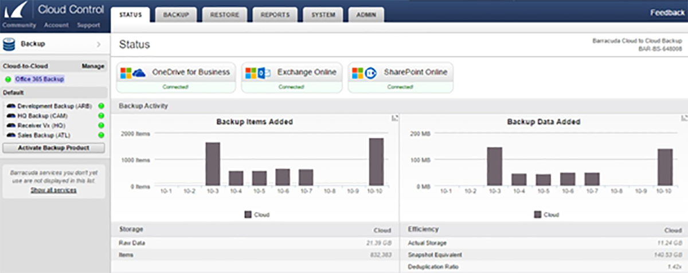Click the 10-6 bar in Backup Items Added
The image size is (688, 273).
pyautogui.click(x=283, y=178)
